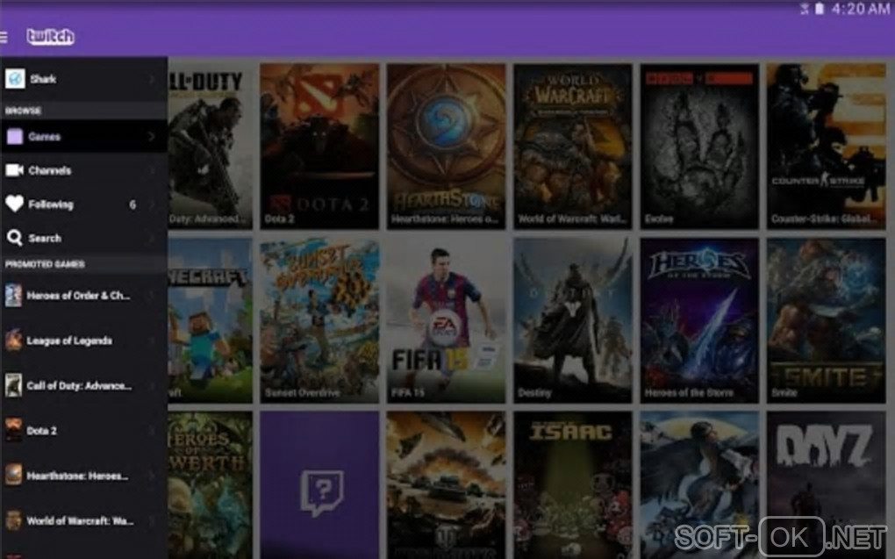Screen dimensions: 895x559
Task: Open promoted Hearthstone: Heroes...
Action: pyautogui.click(x=84, y=476)
